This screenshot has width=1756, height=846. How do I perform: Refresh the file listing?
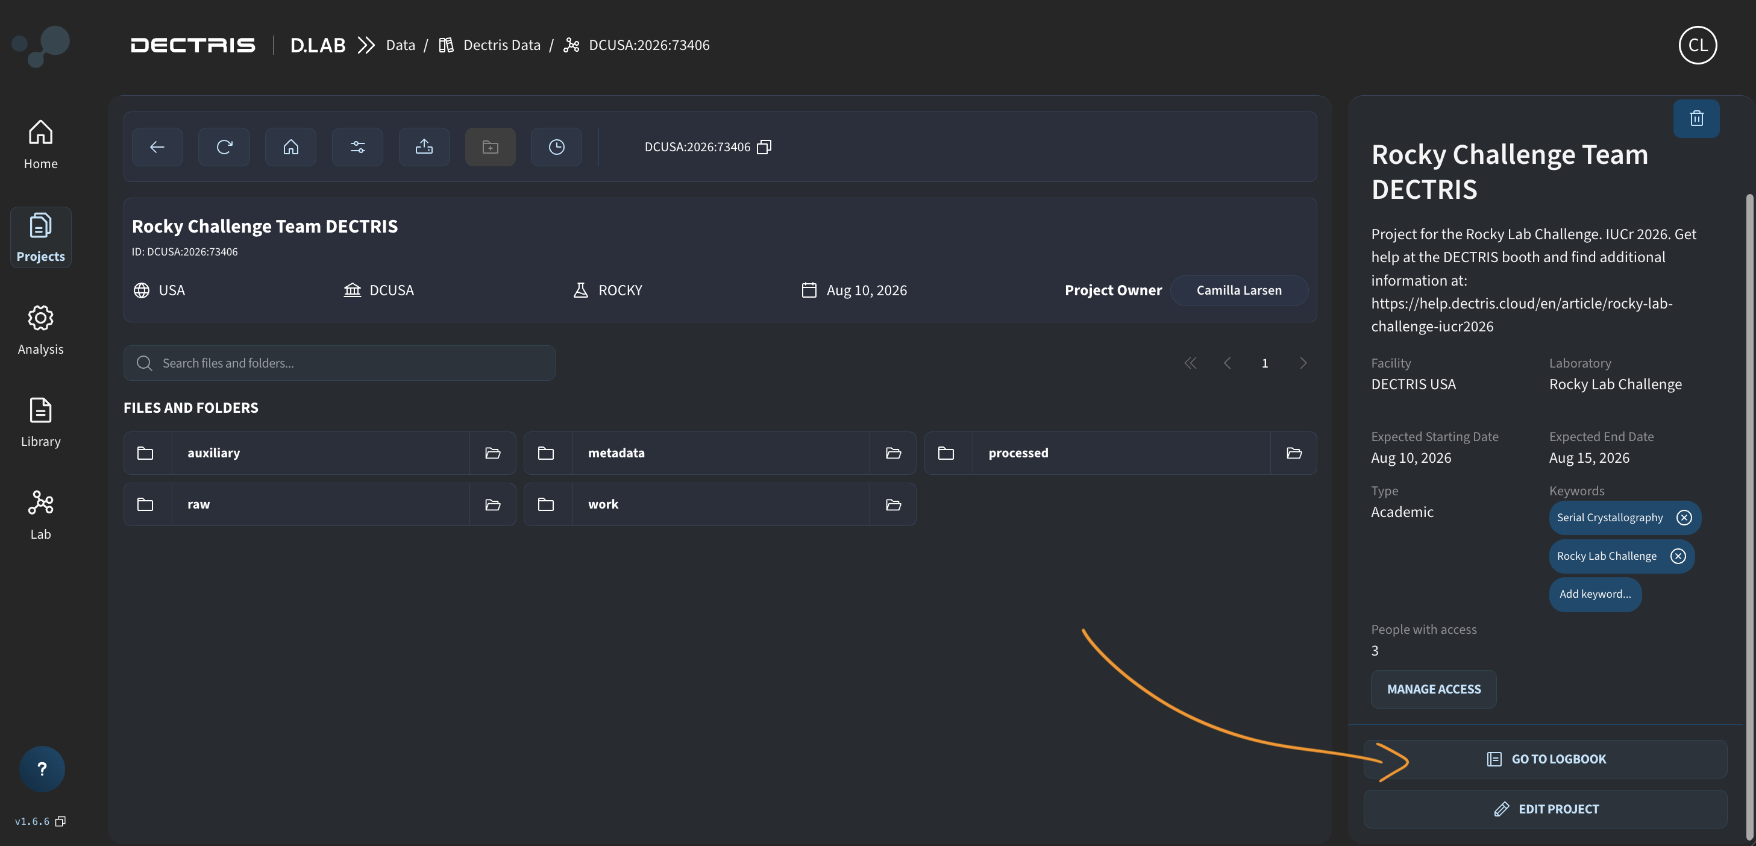224,146
